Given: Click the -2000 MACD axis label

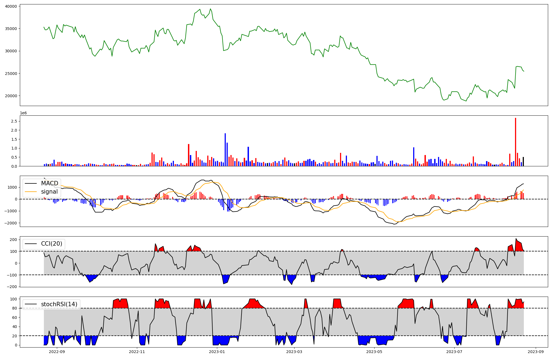Looking at the screenshot, I should [11, 223].
